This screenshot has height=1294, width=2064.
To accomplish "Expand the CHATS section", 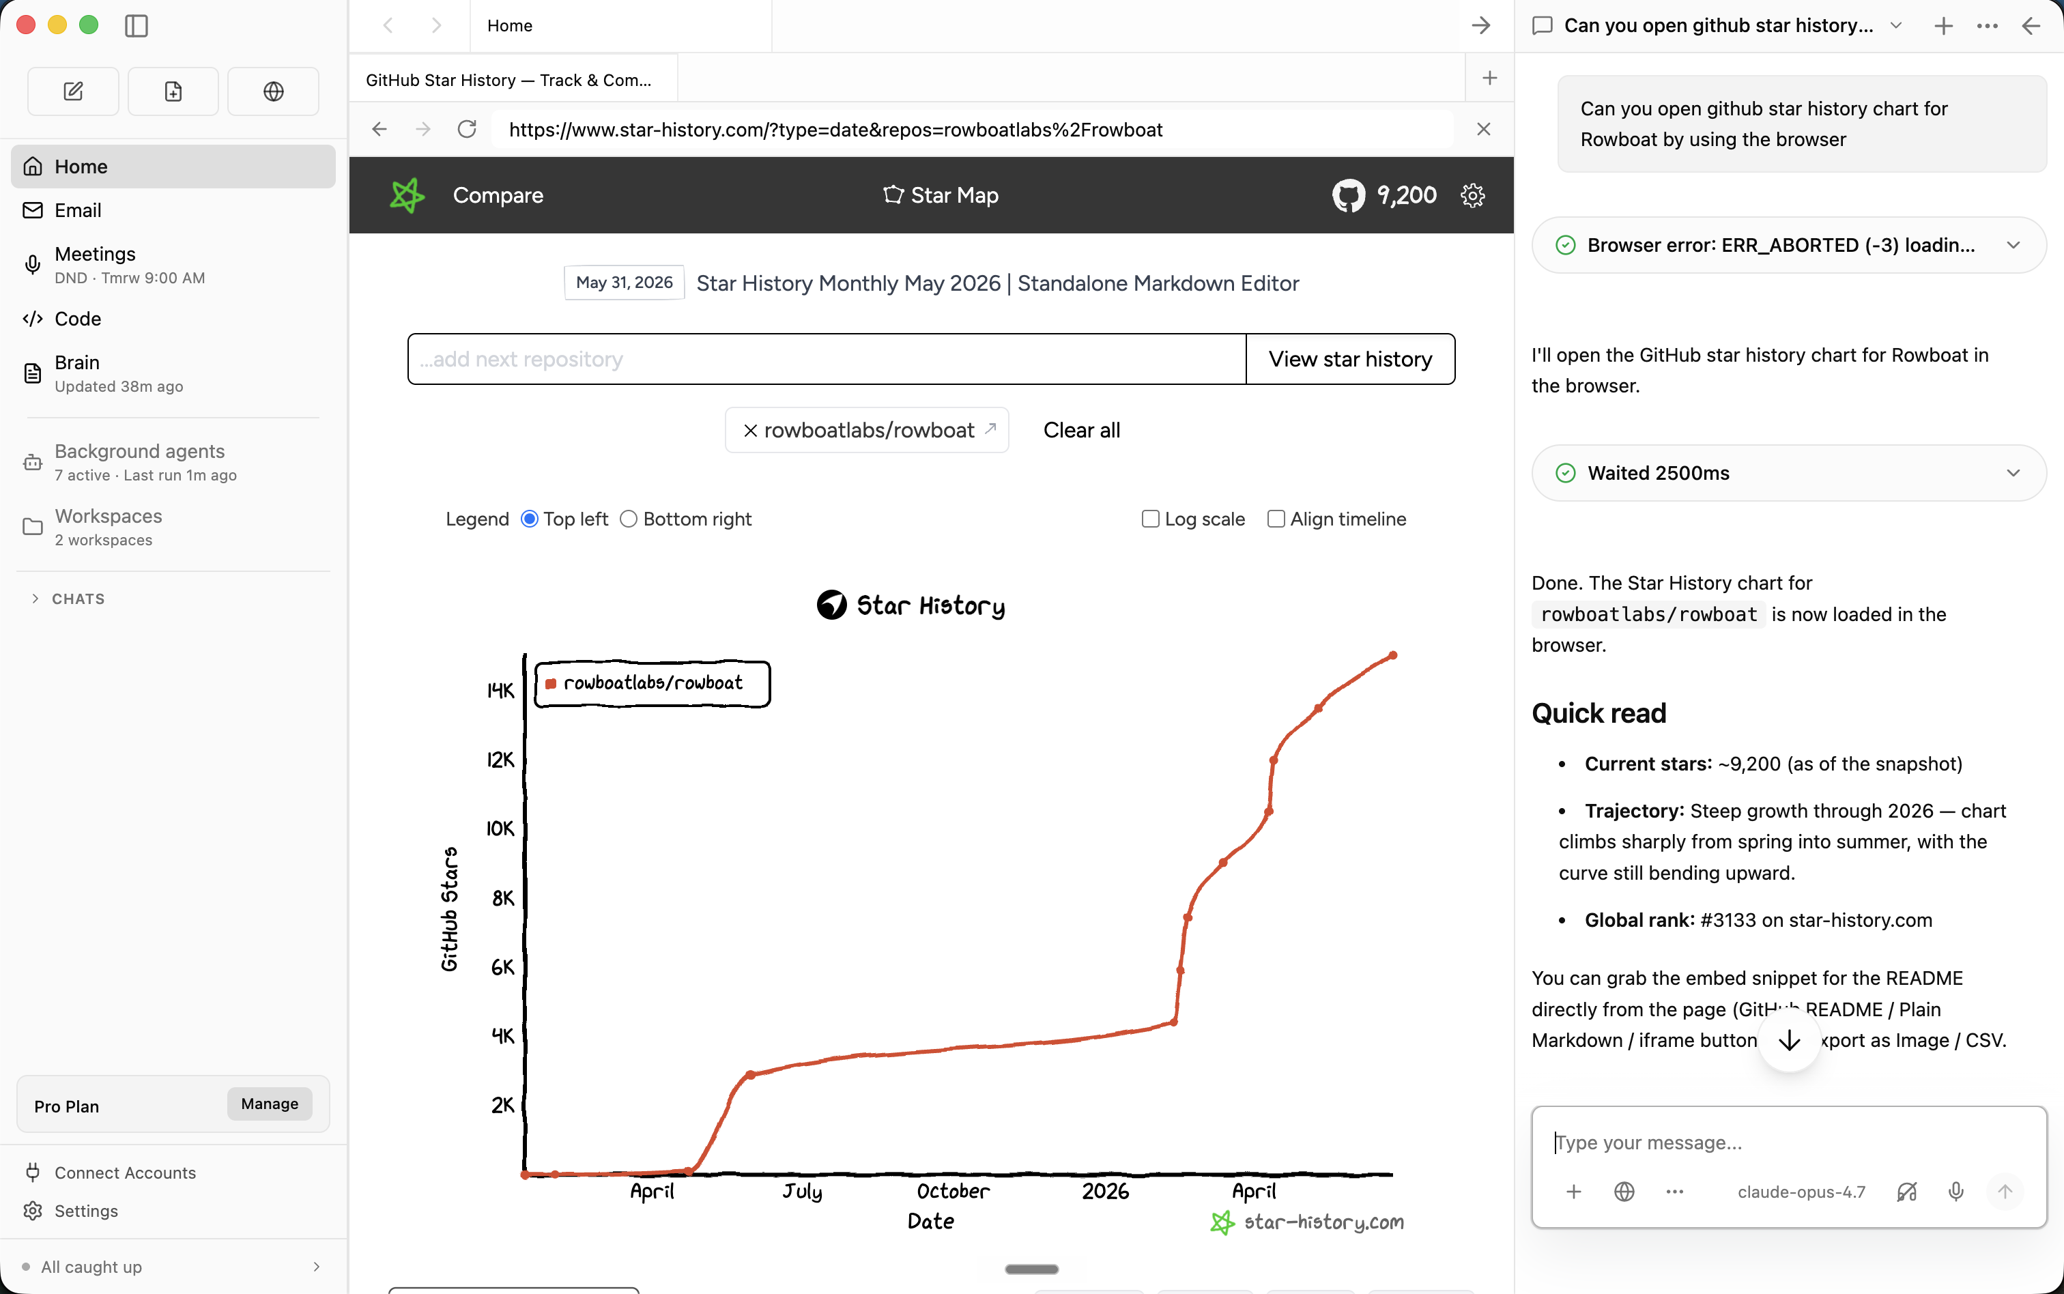I will pyautogui.click(x=35, y=599).
